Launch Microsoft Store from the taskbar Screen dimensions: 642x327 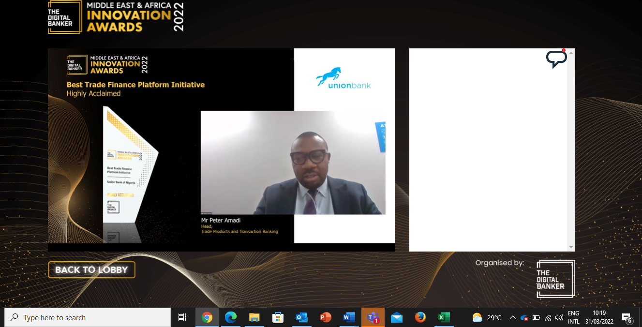[278, 317]
